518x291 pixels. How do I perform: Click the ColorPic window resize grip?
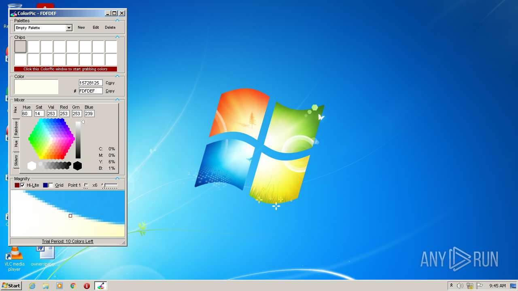point(124,242)
